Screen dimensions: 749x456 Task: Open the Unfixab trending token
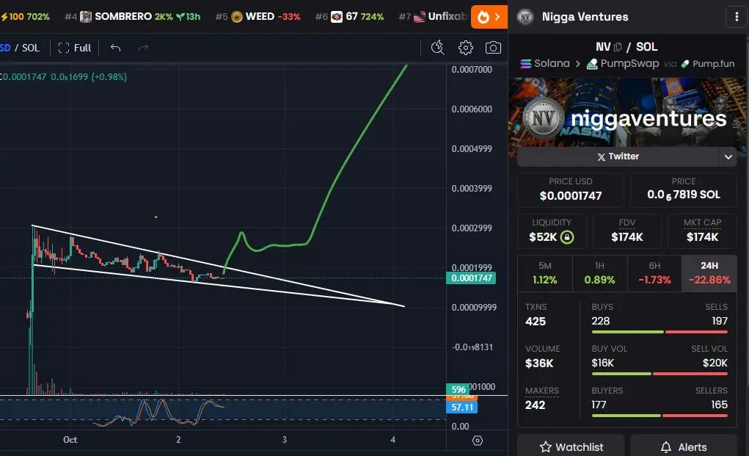tap(433, 17)
